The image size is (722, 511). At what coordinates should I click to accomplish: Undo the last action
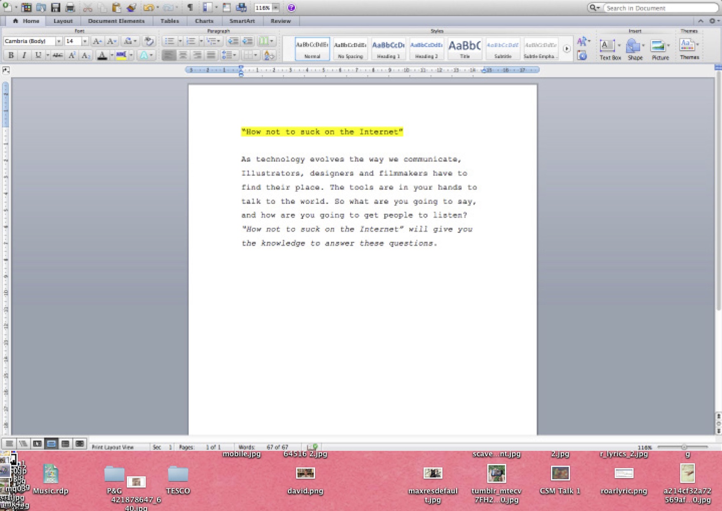click(148, 7)
